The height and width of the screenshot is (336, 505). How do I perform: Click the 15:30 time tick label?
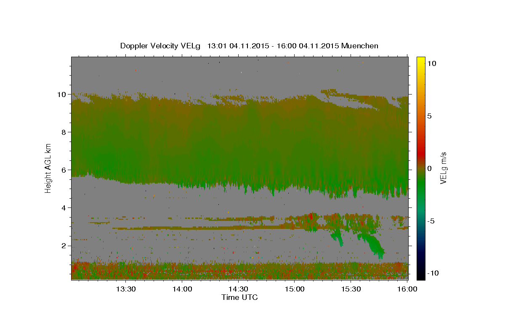pos(351,289)
